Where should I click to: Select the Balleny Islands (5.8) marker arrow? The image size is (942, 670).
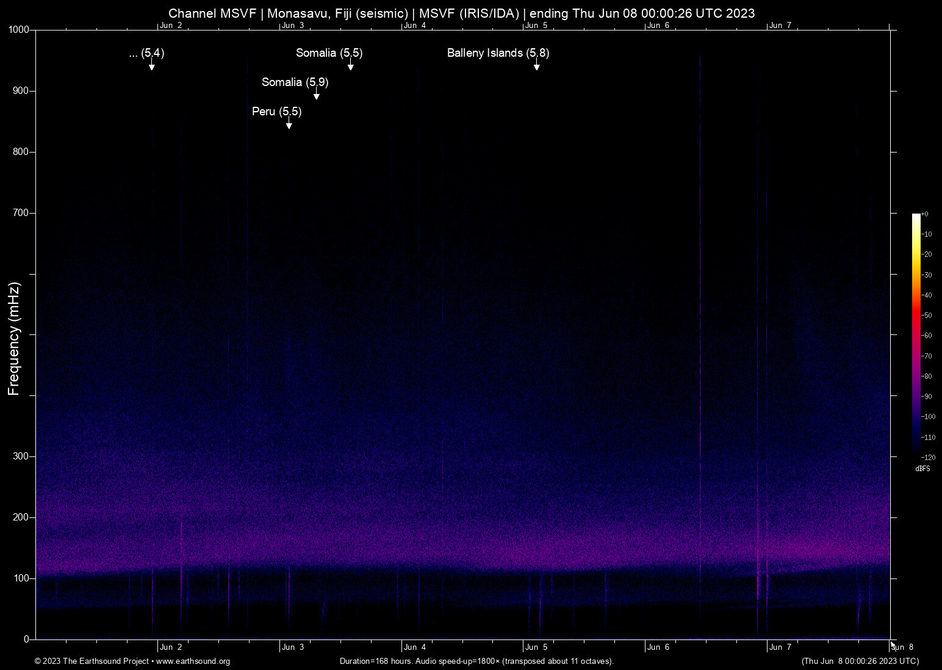[537, 66]
